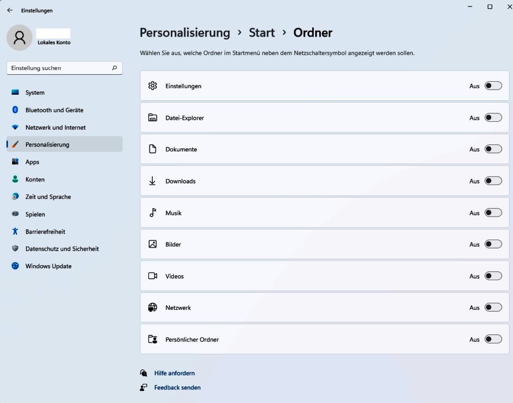Image resolution: width=513 pixels, height=403 pixels.
Task: Enable the Persönlicher Ordner toggle
Action: [493, 339]
